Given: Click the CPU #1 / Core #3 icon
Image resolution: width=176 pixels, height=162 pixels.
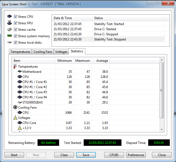Looking at the screenshot, I should pyautogui.click(x=20, y=92).
